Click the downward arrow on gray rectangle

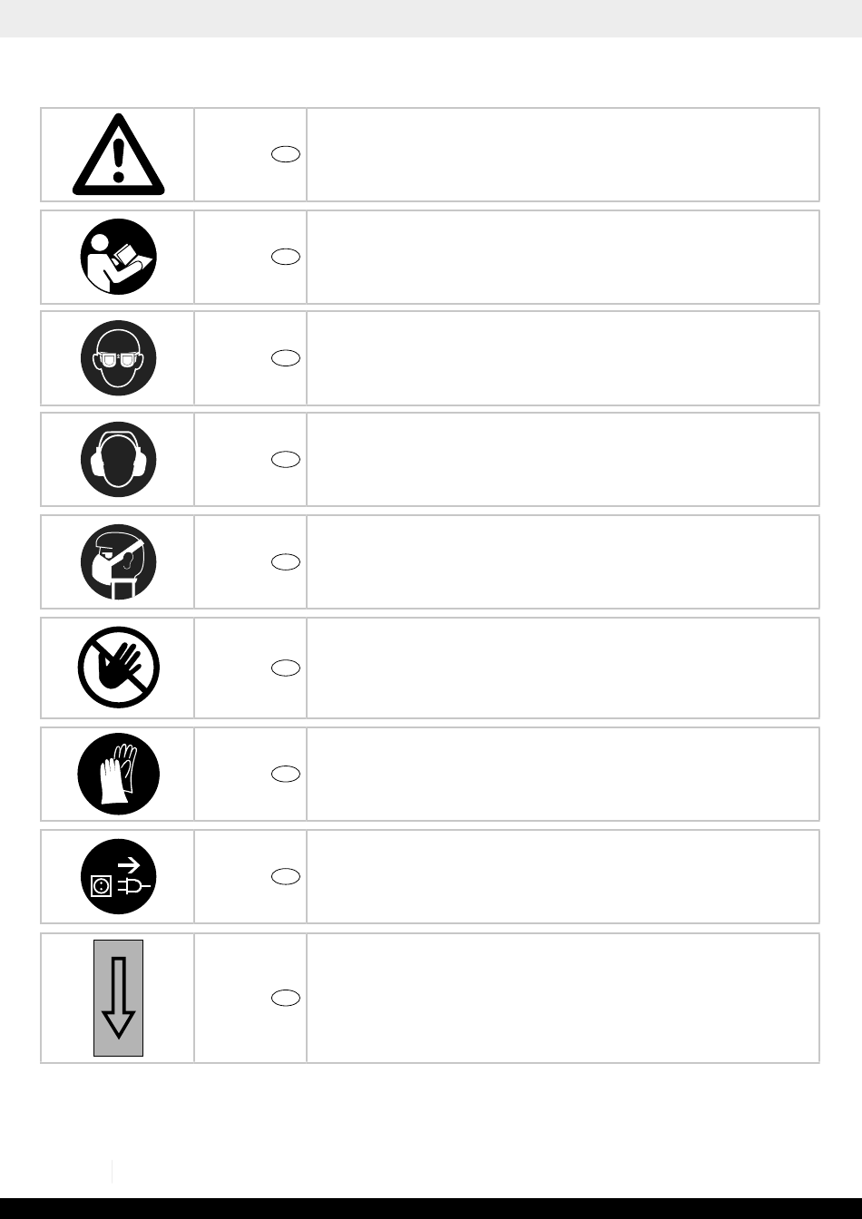pyautogui.click(x=118, y=998)
